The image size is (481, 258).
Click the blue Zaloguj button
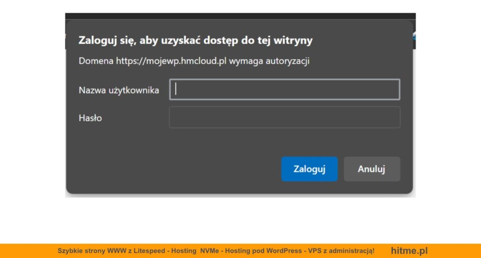(309, 169)
